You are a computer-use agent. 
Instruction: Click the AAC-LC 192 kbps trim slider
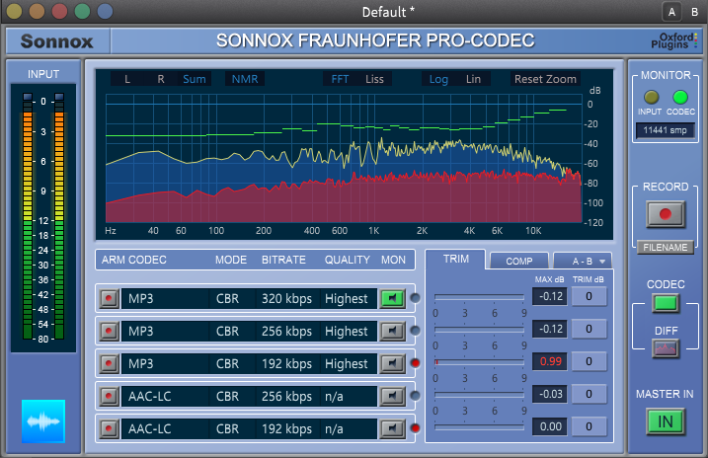[x=479, y=426]
